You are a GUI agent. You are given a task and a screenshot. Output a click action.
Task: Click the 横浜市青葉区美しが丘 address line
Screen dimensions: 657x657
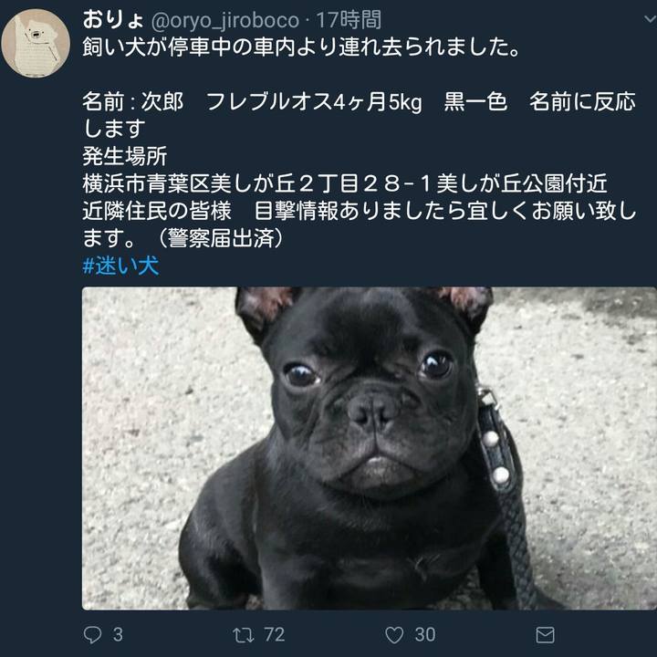pos(344,183)
